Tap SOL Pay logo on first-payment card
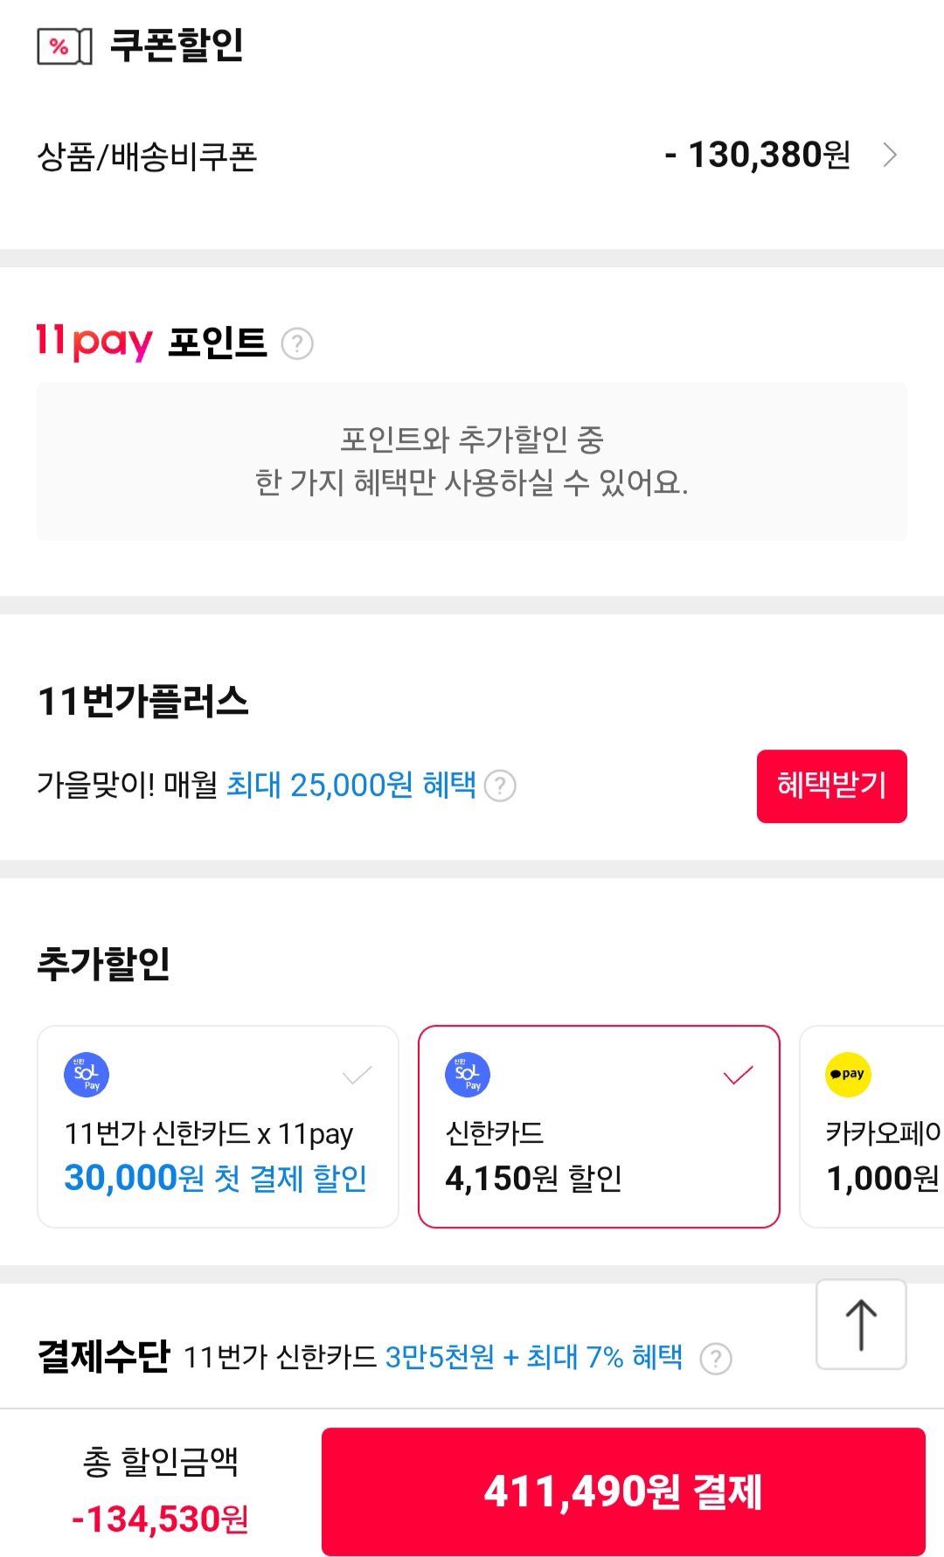Viewport: 944px width, 1557px height. click(87, 1075)
